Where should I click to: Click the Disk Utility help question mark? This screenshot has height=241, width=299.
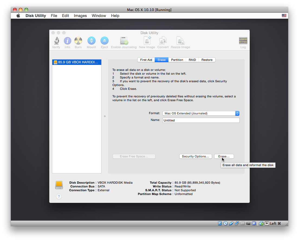coord(59,196)
